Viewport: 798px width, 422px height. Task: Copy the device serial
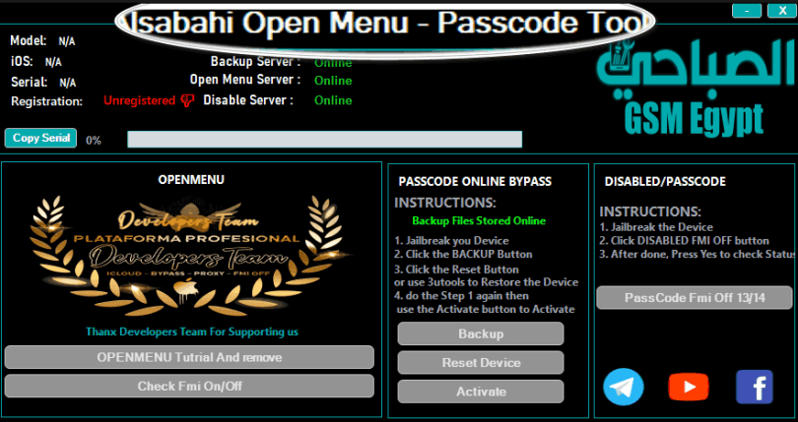click(x=40, y=138)
